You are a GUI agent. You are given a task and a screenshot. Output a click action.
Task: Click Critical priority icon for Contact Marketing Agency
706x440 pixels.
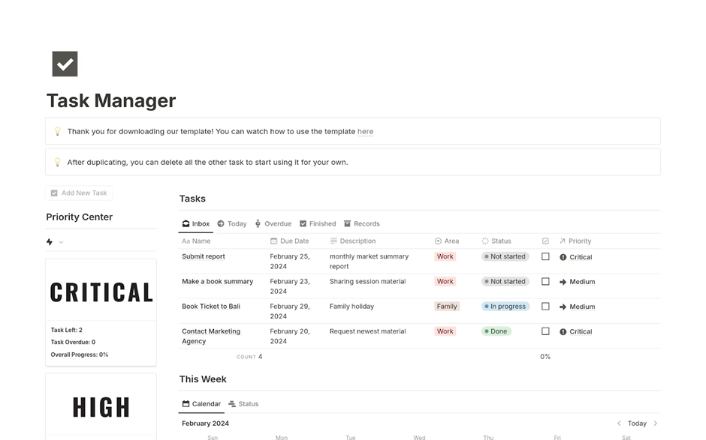pyautogui.click(x=563, y=331)
